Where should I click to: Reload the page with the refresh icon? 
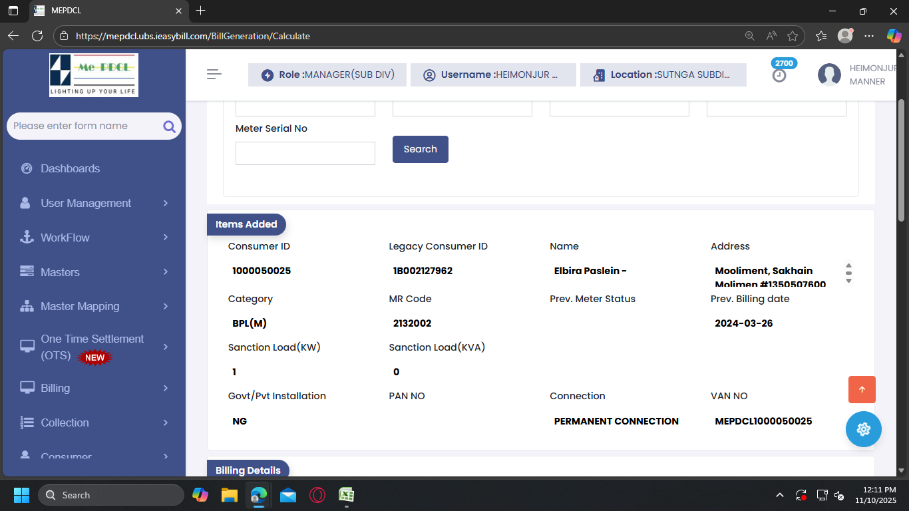coord(37,36)
